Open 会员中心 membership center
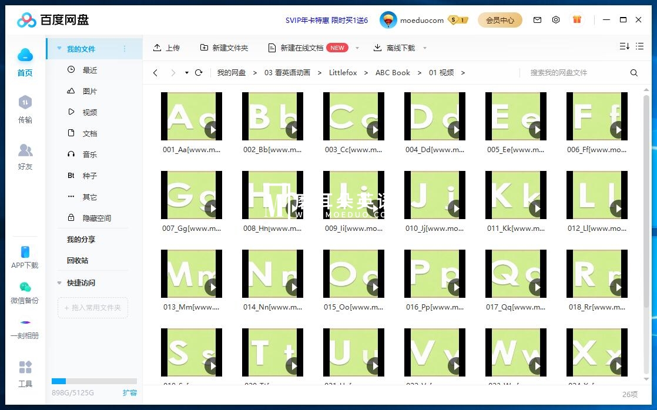Image resolution: width=657 pixels, height=410 pixels. tap(500, 19)
